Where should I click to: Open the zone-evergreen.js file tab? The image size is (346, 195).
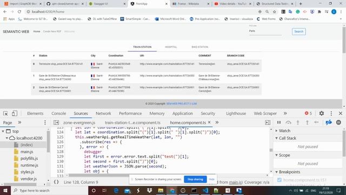tap(79, 122)
